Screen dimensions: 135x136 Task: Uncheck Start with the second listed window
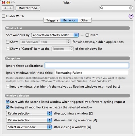point(7,102)
